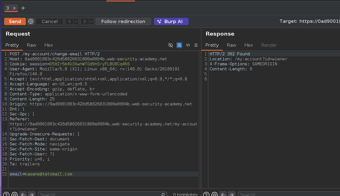The image size is (340, 196).
Task: Click the Origin header line
Action: pos(101,104)
